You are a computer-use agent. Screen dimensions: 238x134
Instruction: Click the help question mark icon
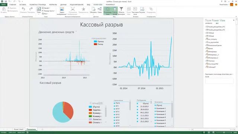[x=222, y=1]
